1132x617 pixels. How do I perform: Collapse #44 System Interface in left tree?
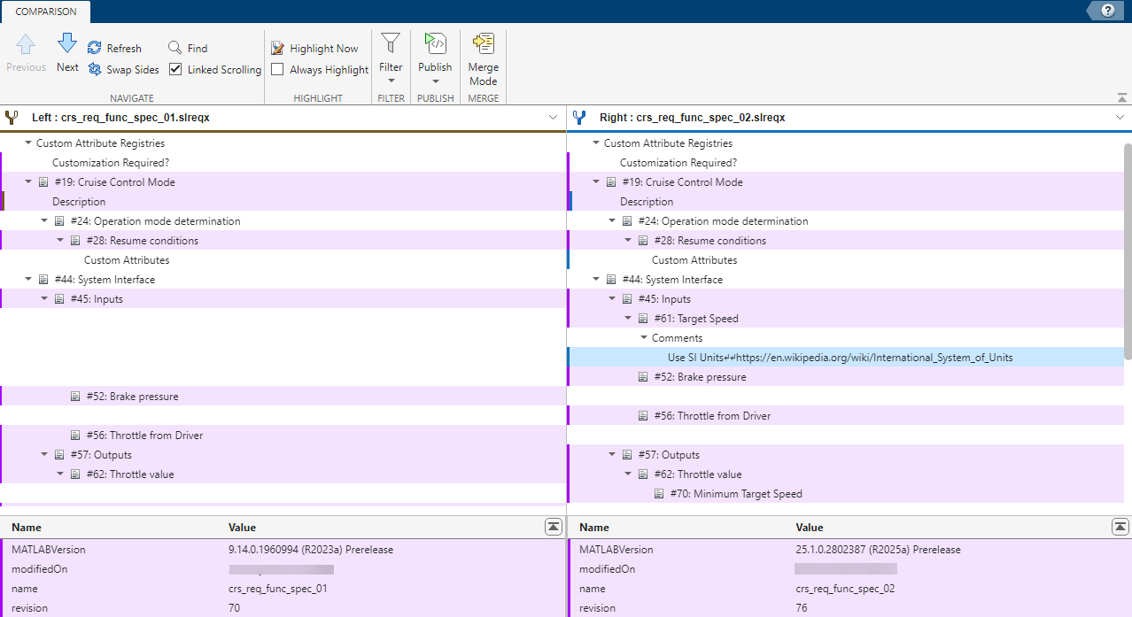tap(28, 280)
